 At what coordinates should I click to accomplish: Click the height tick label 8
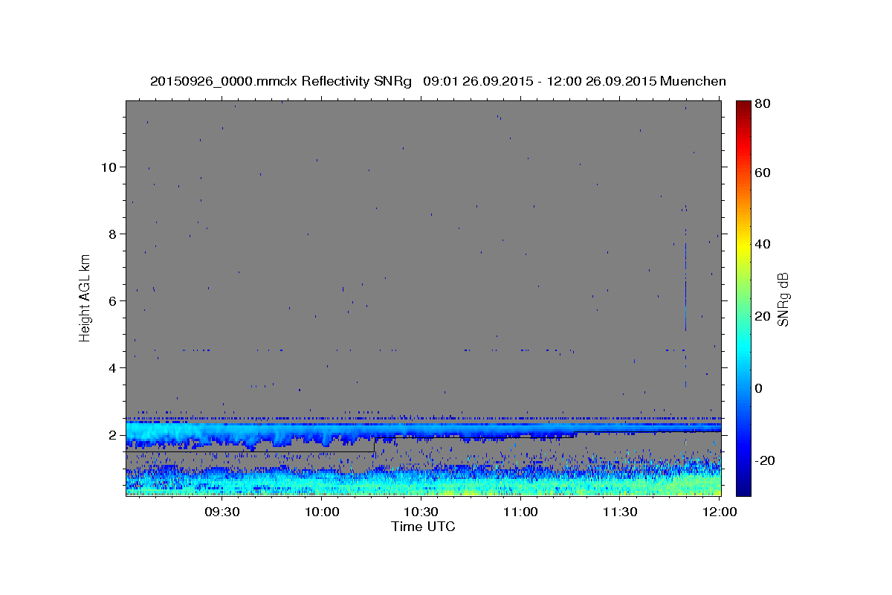[x=113, y=234]
